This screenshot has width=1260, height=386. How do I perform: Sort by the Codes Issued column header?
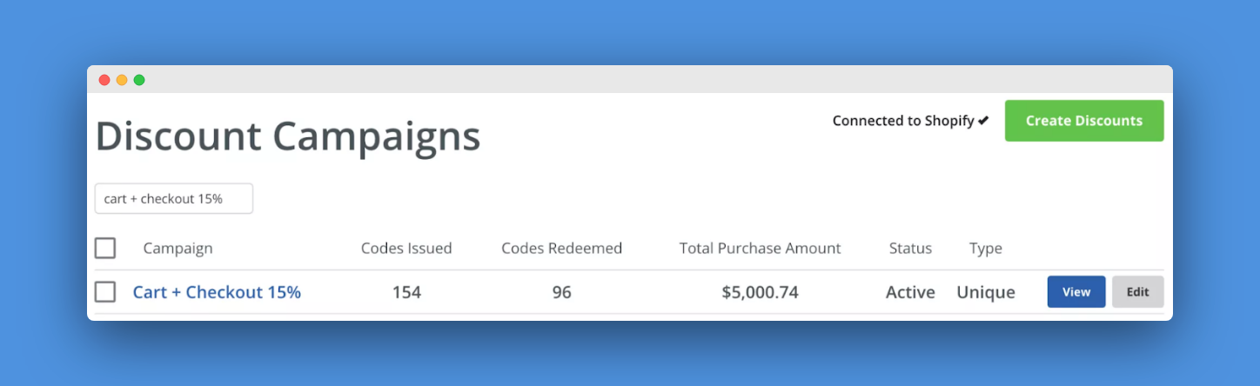click(406, 249)
